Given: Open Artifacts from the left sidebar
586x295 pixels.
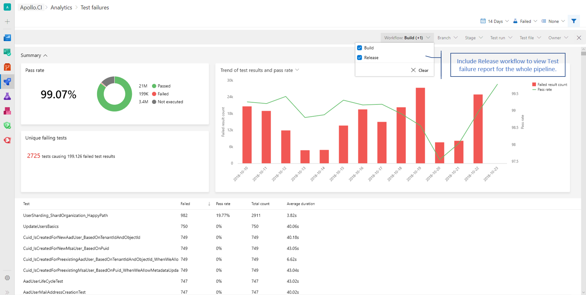Looking at the screenshot, I should (x=7, y=111).
